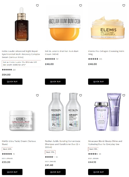Quick buy Sol de Janeiro Bum Bum Cream

click(x=55, y=82)
